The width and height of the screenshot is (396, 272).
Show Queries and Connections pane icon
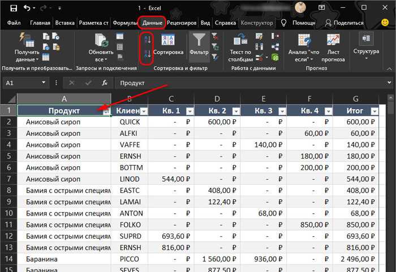click(x=120, y=36)
